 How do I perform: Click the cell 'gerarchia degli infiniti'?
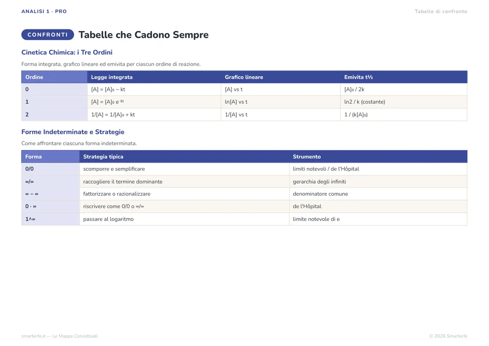378,181
